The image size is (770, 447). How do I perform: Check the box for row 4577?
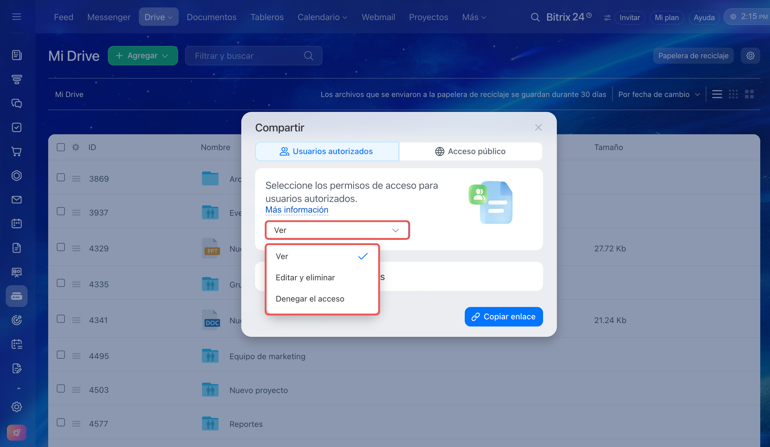point(61,423)
